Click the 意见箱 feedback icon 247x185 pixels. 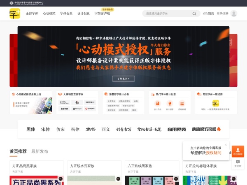[x=238, y=164]
